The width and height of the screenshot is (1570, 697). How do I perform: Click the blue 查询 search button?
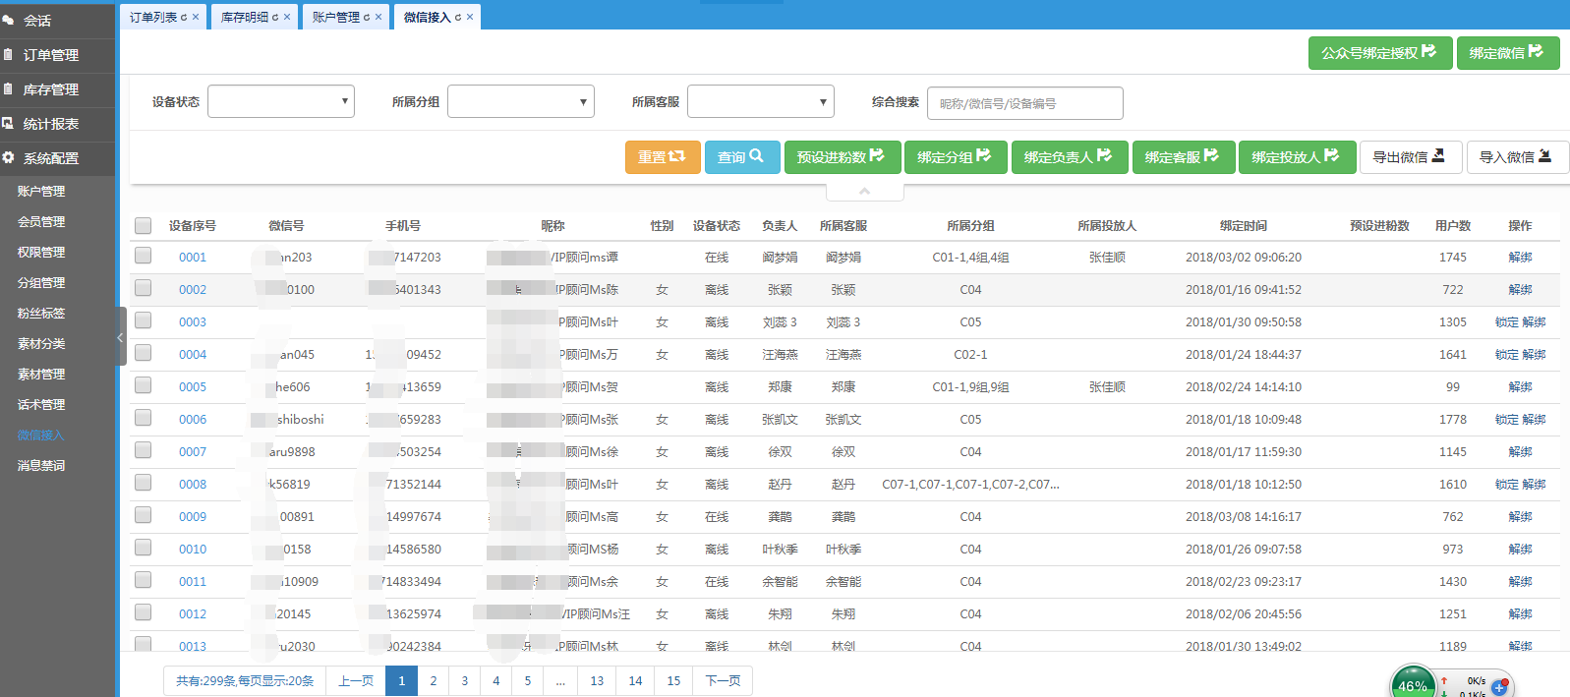pos(742,157)
